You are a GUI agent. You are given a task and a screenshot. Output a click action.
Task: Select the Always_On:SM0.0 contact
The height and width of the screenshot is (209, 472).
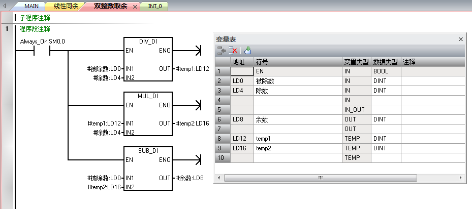[x=42, y=51]
